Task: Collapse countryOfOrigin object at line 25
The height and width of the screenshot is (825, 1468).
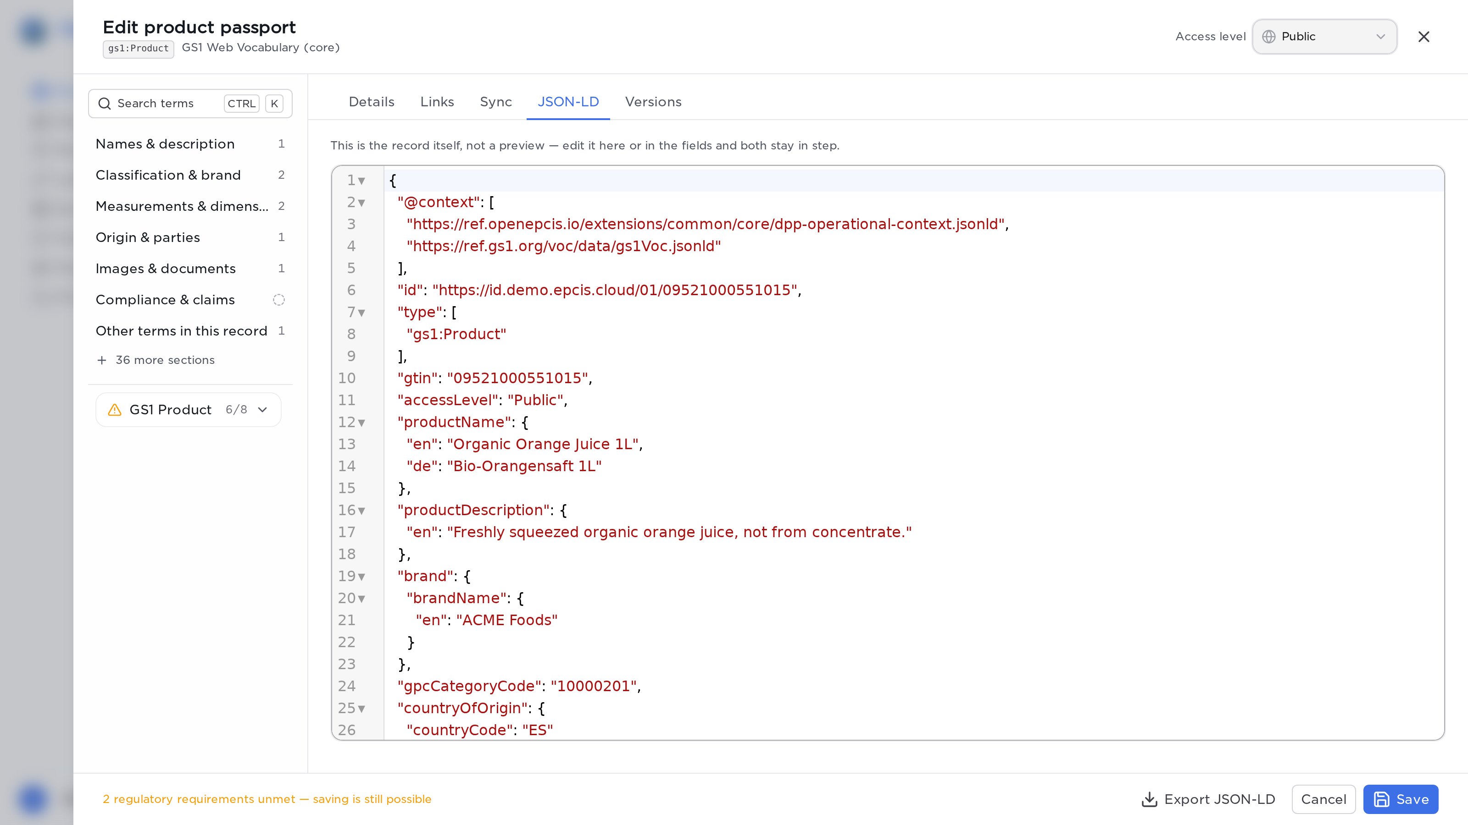Action: click(x=361, y=709)
